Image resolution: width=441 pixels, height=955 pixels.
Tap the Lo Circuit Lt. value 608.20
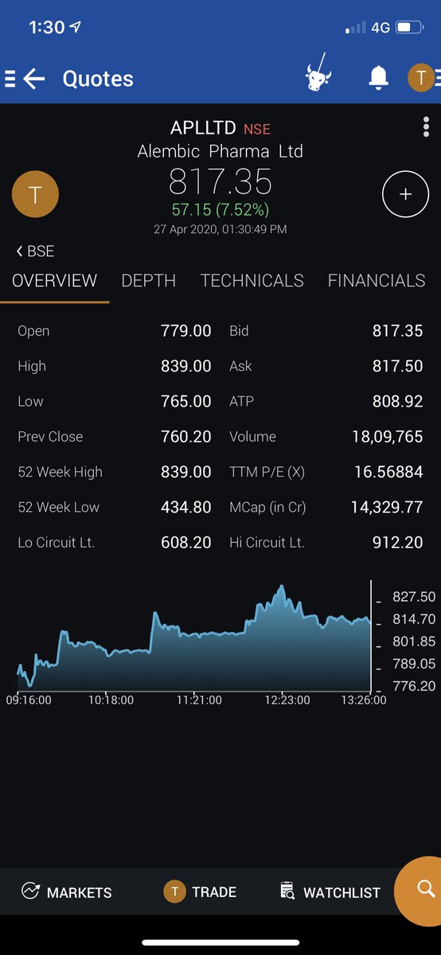[x=186, y=542]
